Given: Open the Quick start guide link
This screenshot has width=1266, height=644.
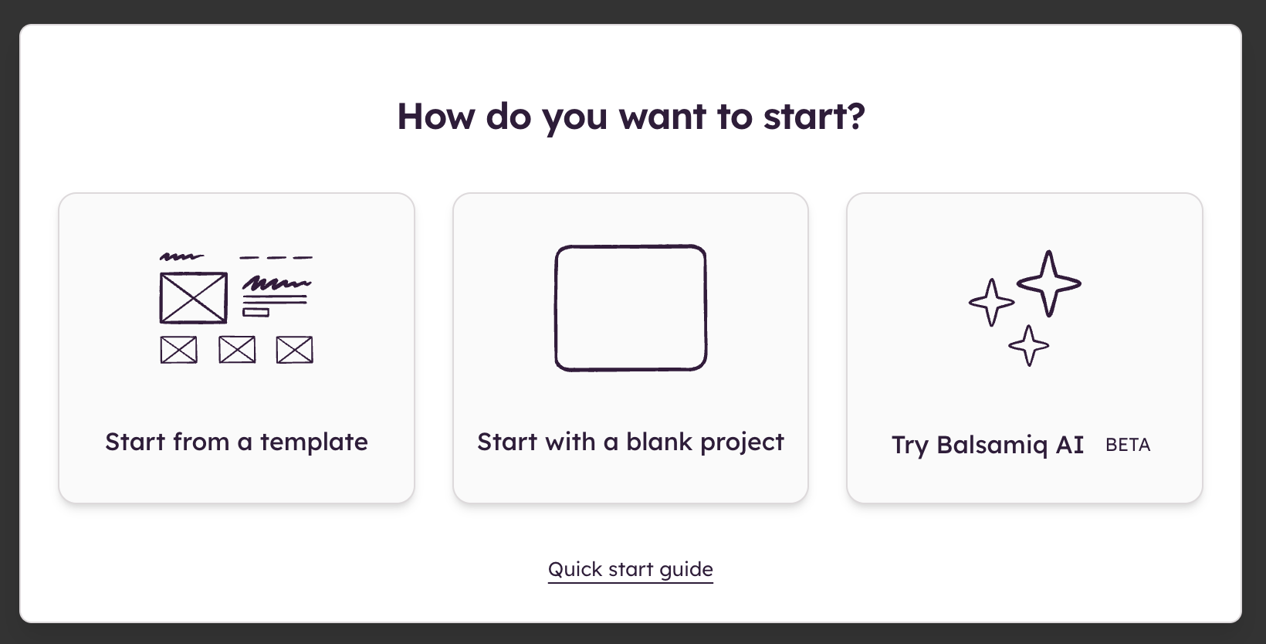Looking at the screenshot, I should 631,569.
